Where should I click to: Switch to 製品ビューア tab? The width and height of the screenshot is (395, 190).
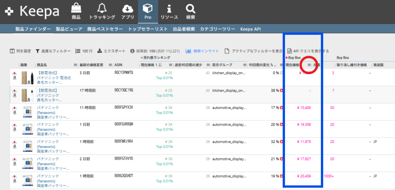69,29
